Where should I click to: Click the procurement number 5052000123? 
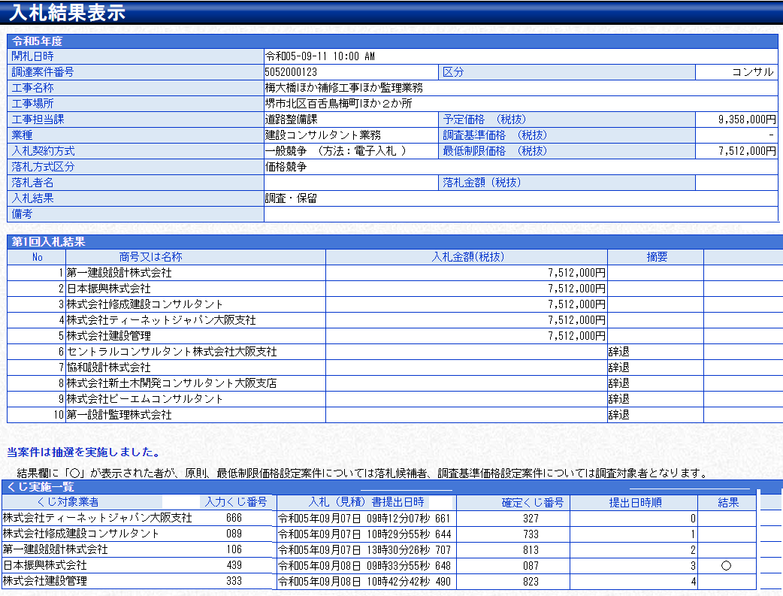(x=291, y=72)
